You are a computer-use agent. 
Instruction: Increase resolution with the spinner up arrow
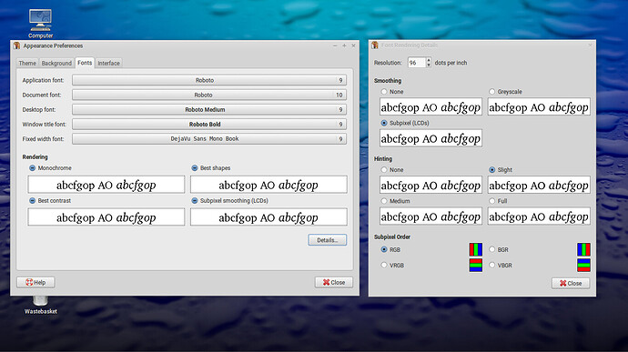[x=429, y=60]
